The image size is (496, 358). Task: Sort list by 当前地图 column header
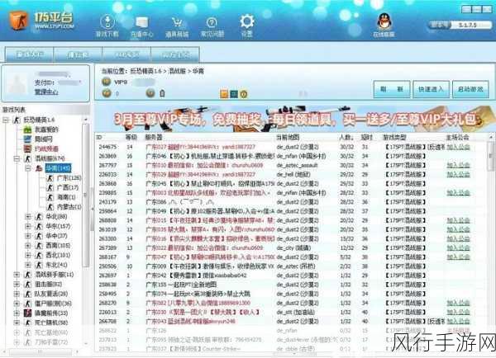coord(288,137)
